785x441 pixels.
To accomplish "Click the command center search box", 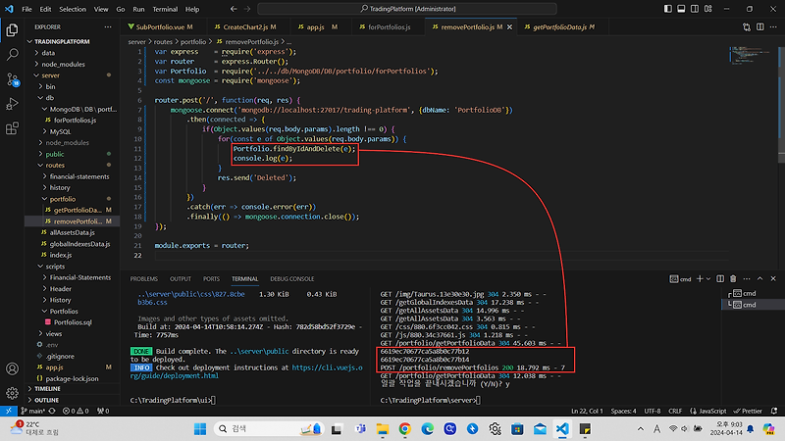I will coord(407,9).
